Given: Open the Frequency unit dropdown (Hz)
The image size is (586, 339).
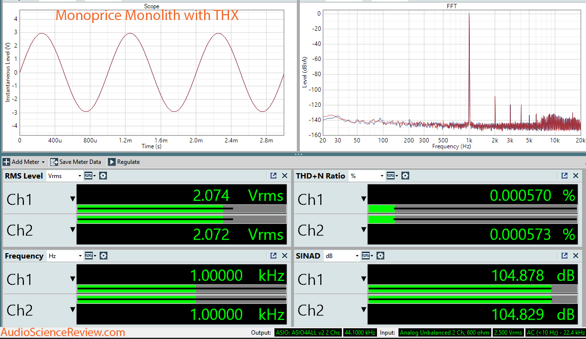Looking at the screenshot, I should (64, 256).
